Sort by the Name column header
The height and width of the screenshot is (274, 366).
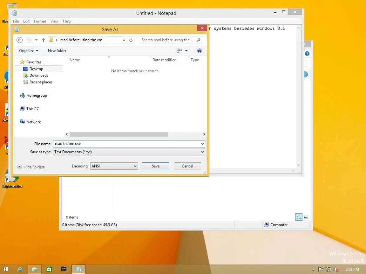click(75, 60)
